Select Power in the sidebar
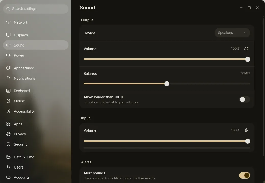The image size is (265, 183). coord(36,55)
